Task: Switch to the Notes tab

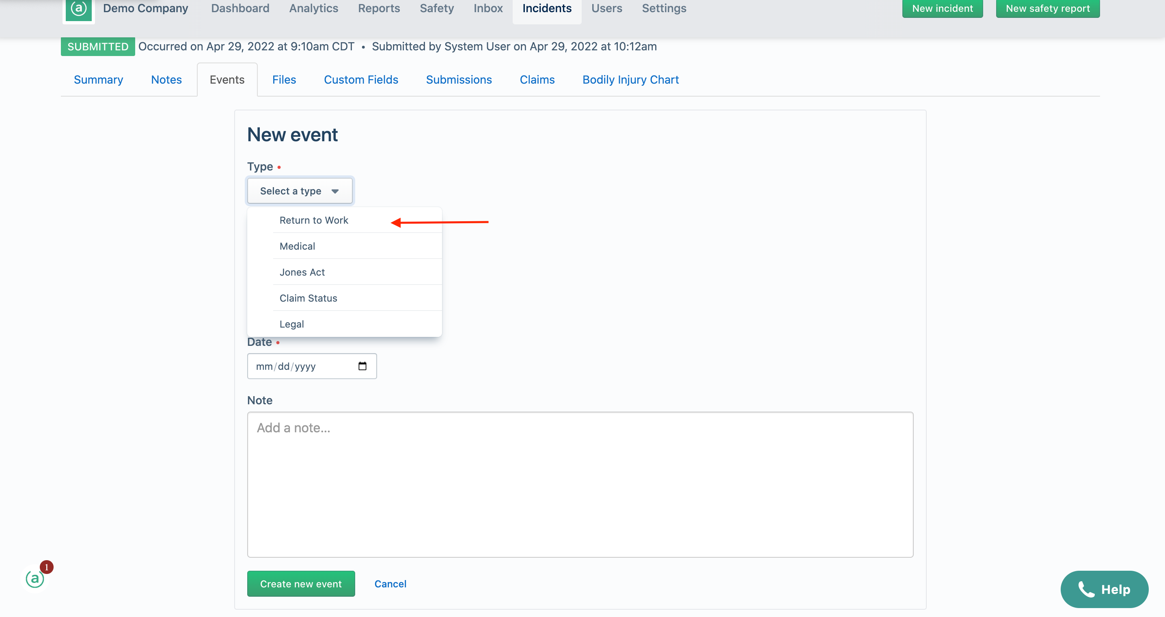Action: [166, 80]
